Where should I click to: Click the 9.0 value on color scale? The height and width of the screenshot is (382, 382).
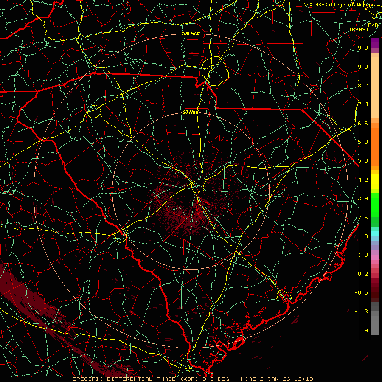(363, 67)
